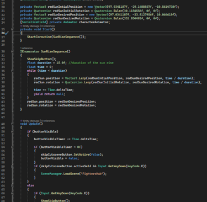
Task: Click 'float time = 0;' on line 34
Action: pos(40,67)
